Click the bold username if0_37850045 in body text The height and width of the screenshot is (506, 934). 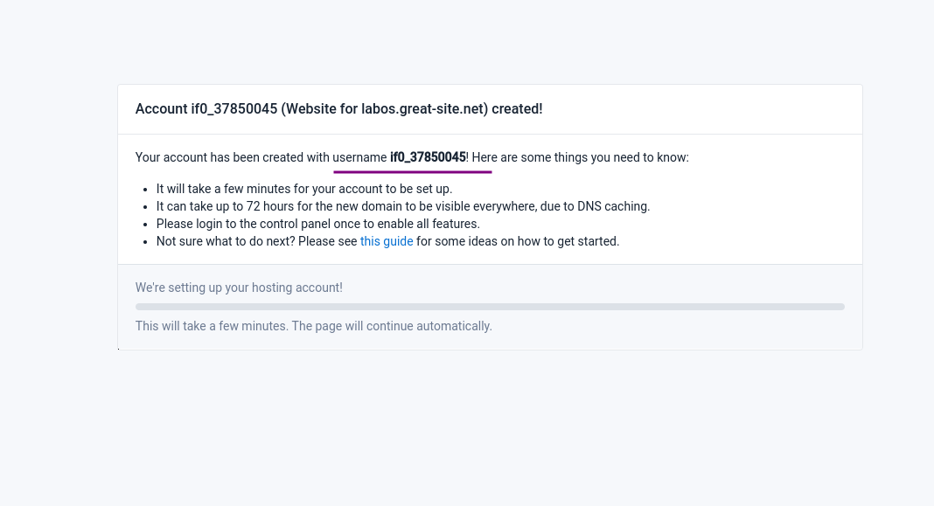pos(428,157)
